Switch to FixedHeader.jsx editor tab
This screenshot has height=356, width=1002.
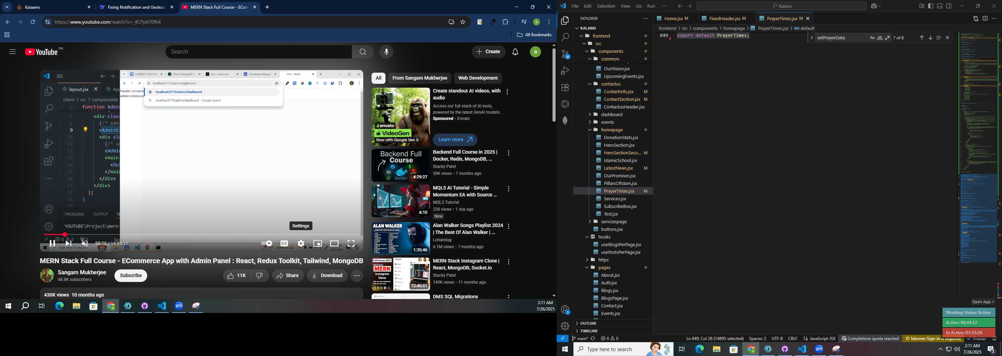tap(726, 19)
